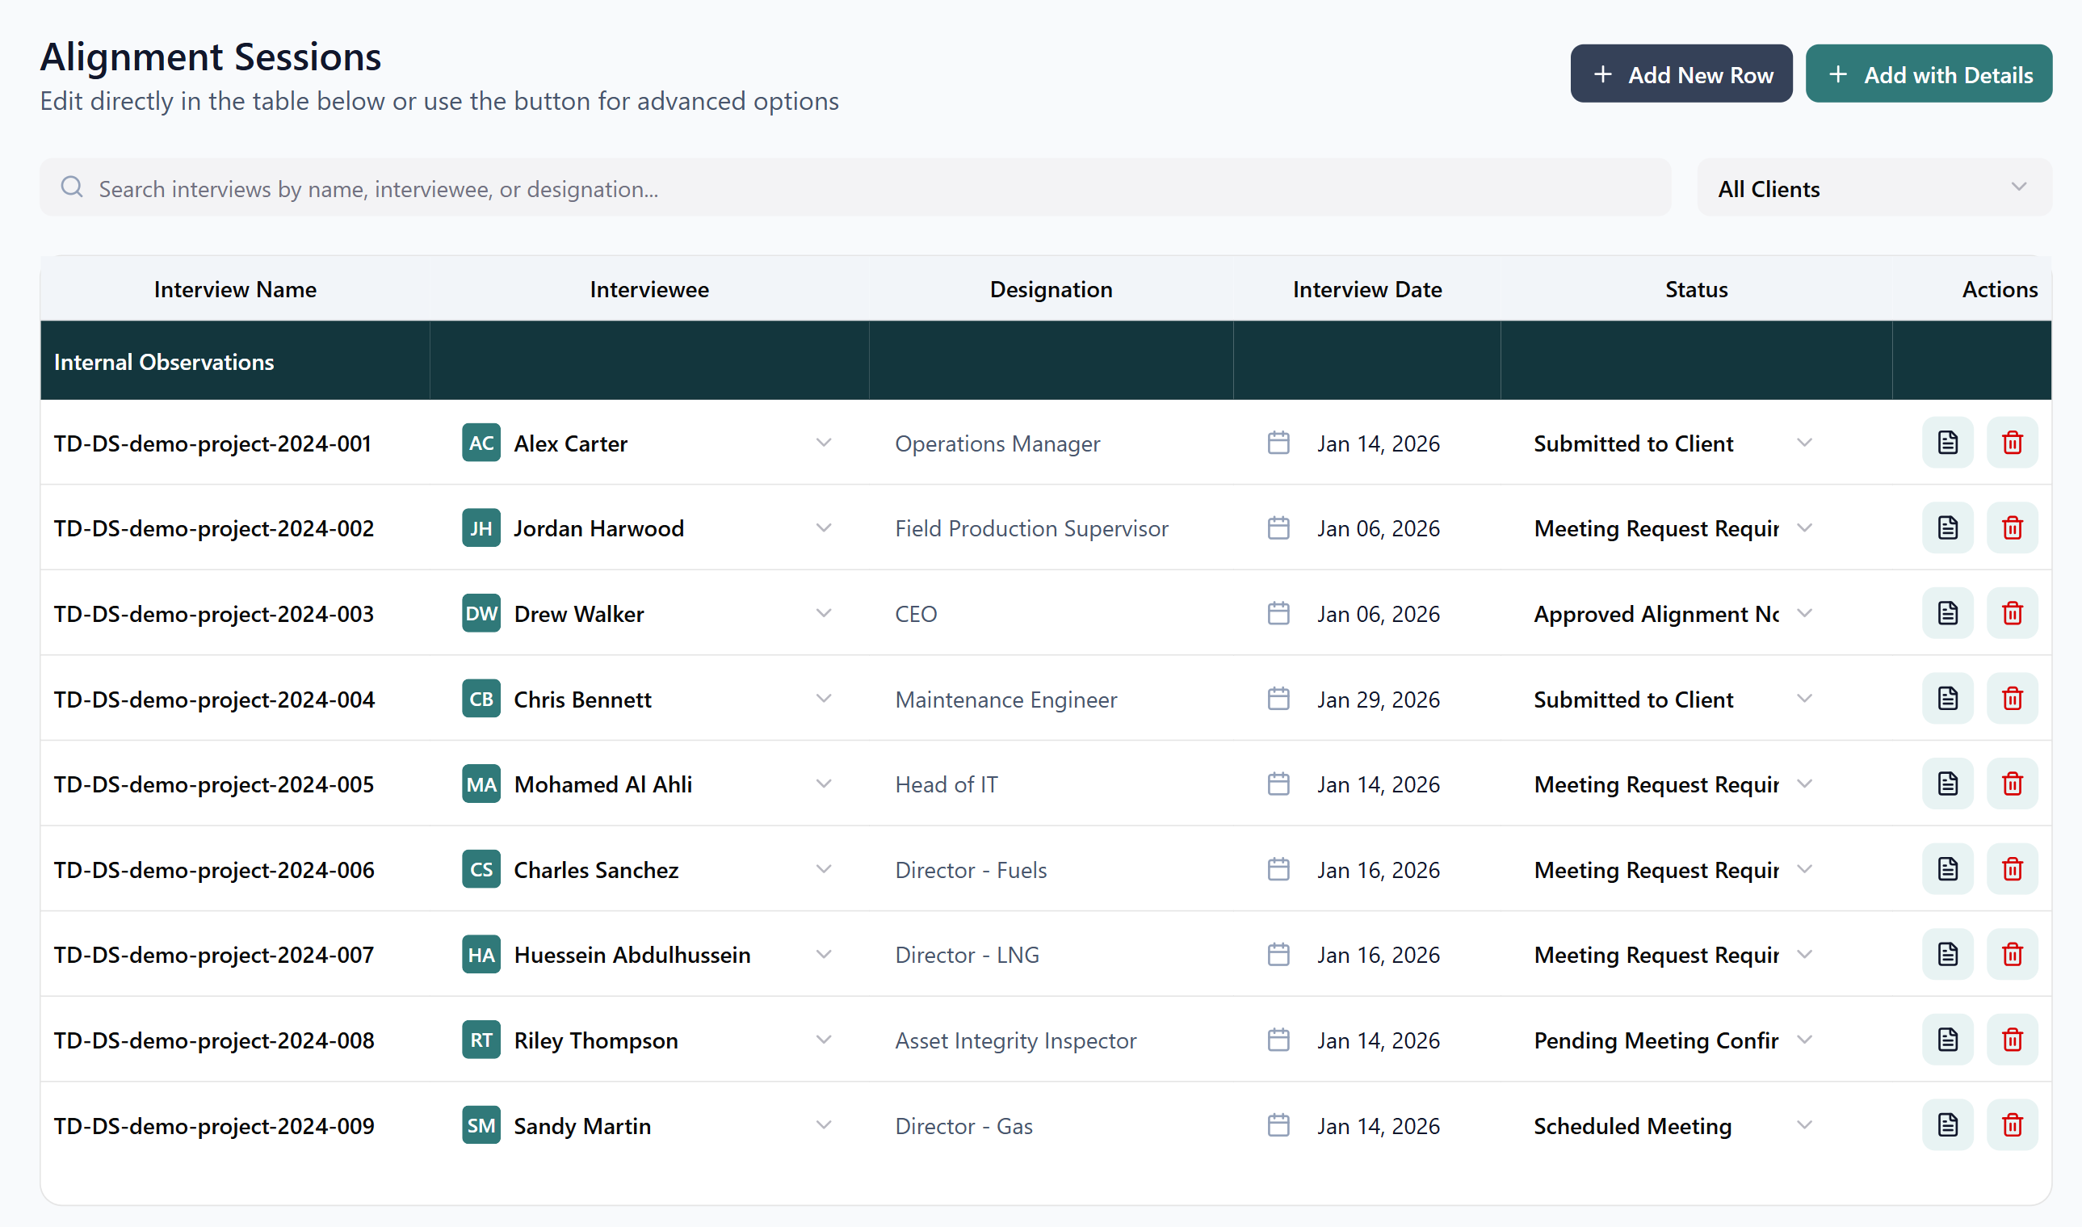The height and width of the screenshot is (1227, 2082).
Task: Click document icon in Charles Sanchez row
Action: click(1947, 869)
